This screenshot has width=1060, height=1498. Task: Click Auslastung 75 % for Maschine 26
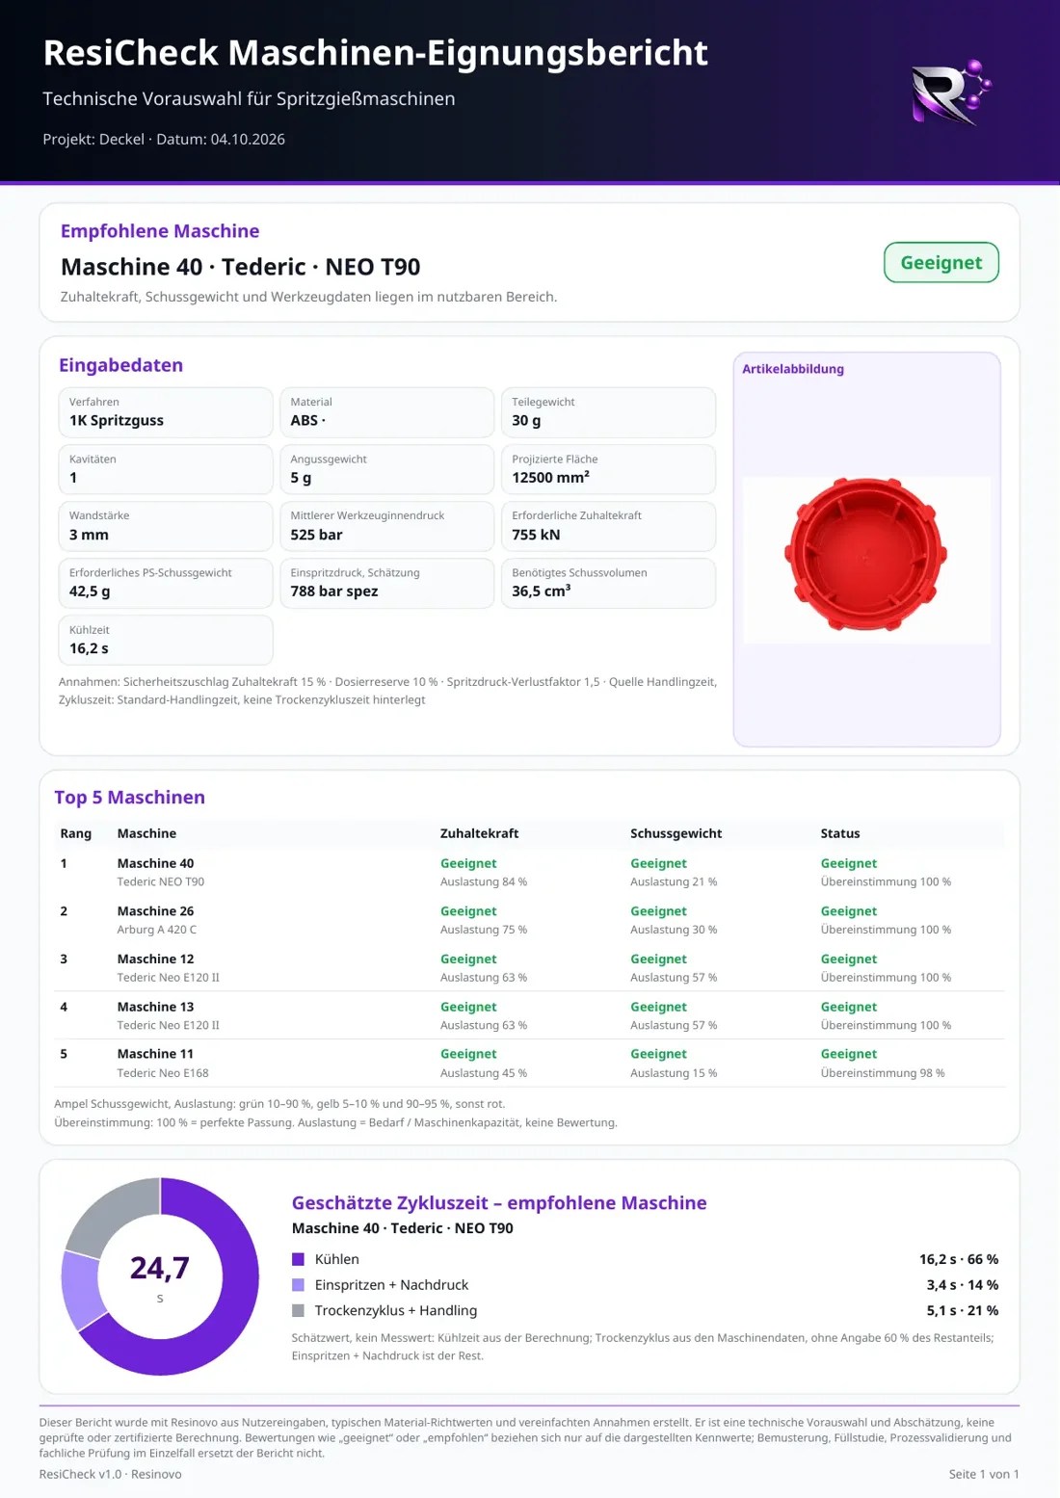coord(484,930)
